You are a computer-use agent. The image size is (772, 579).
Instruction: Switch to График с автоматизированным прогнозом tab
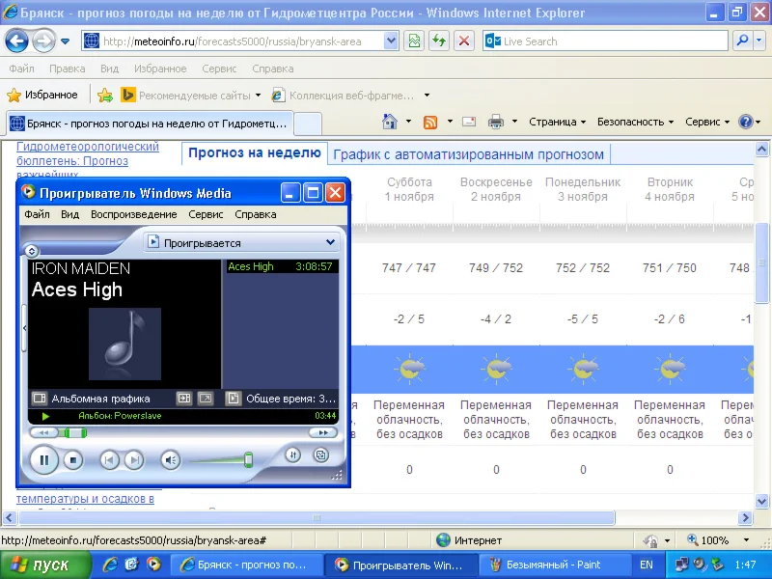[x=468, y=154]
